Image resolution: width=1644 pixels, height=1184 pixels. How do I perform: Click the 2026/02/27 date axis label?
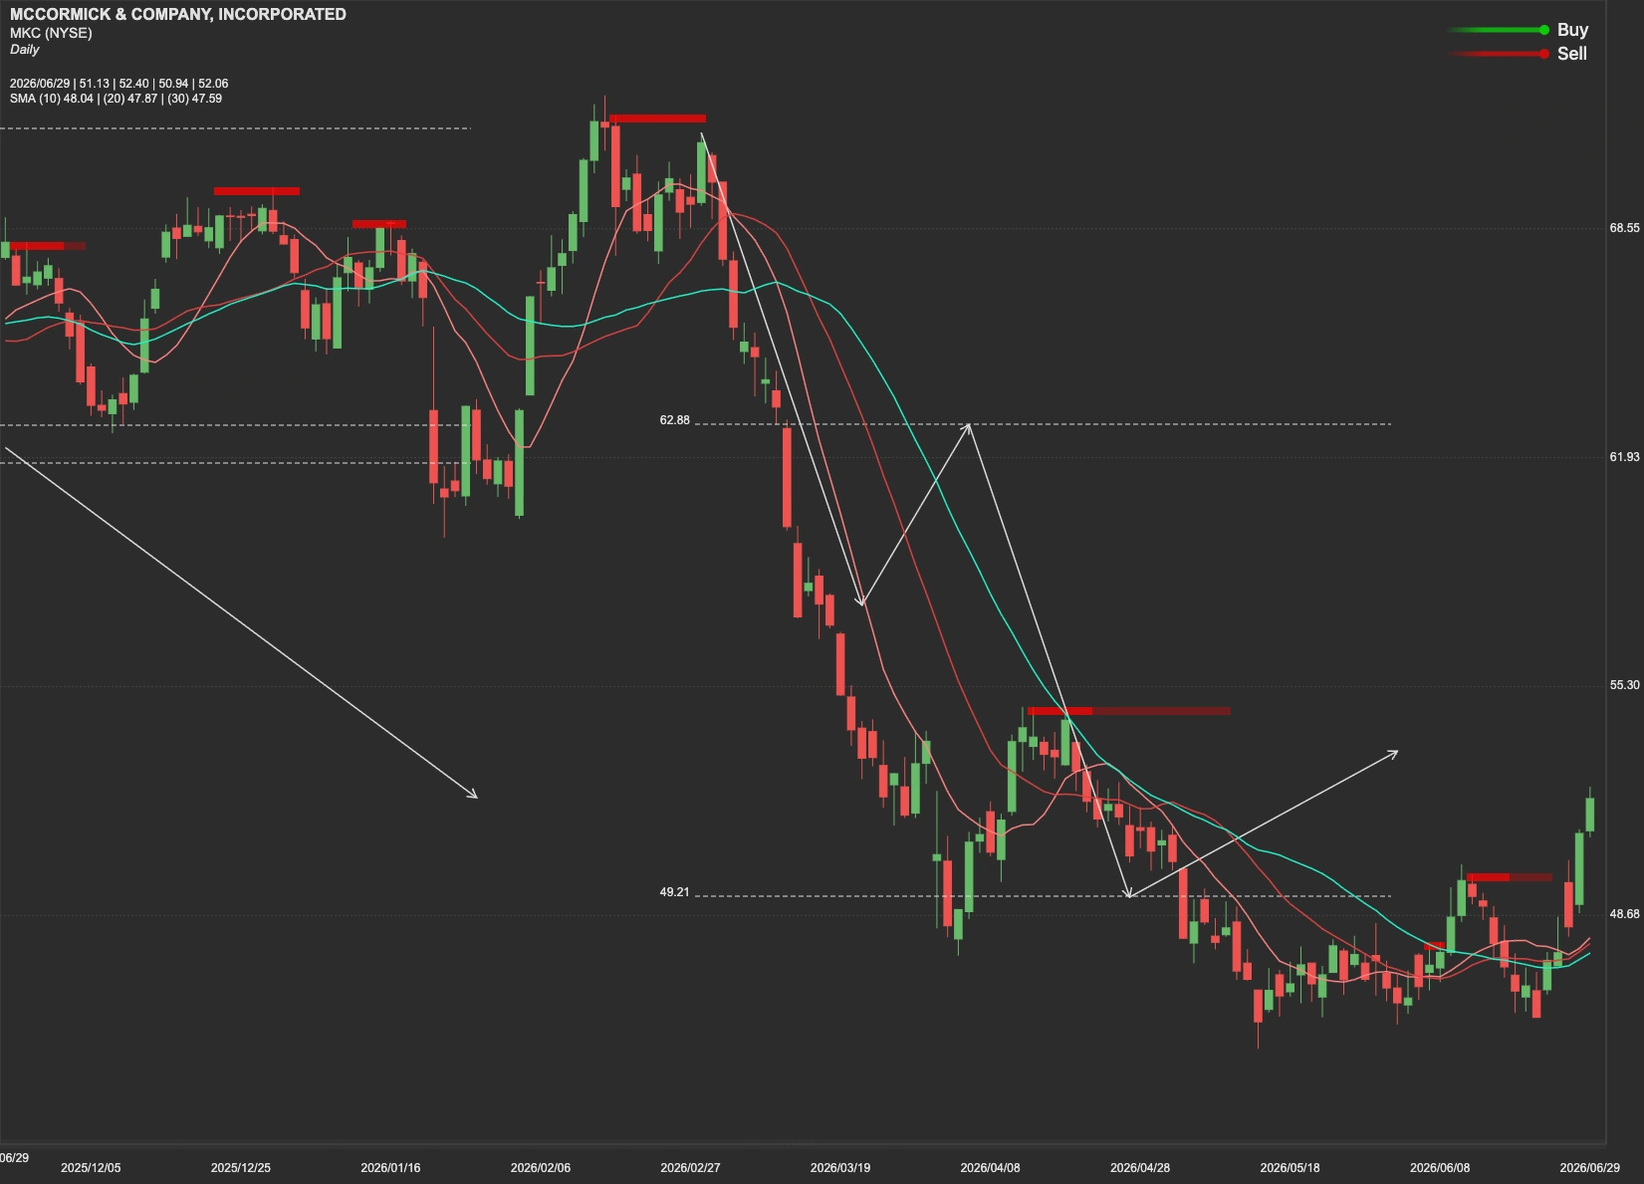(x=690, y=1167)
